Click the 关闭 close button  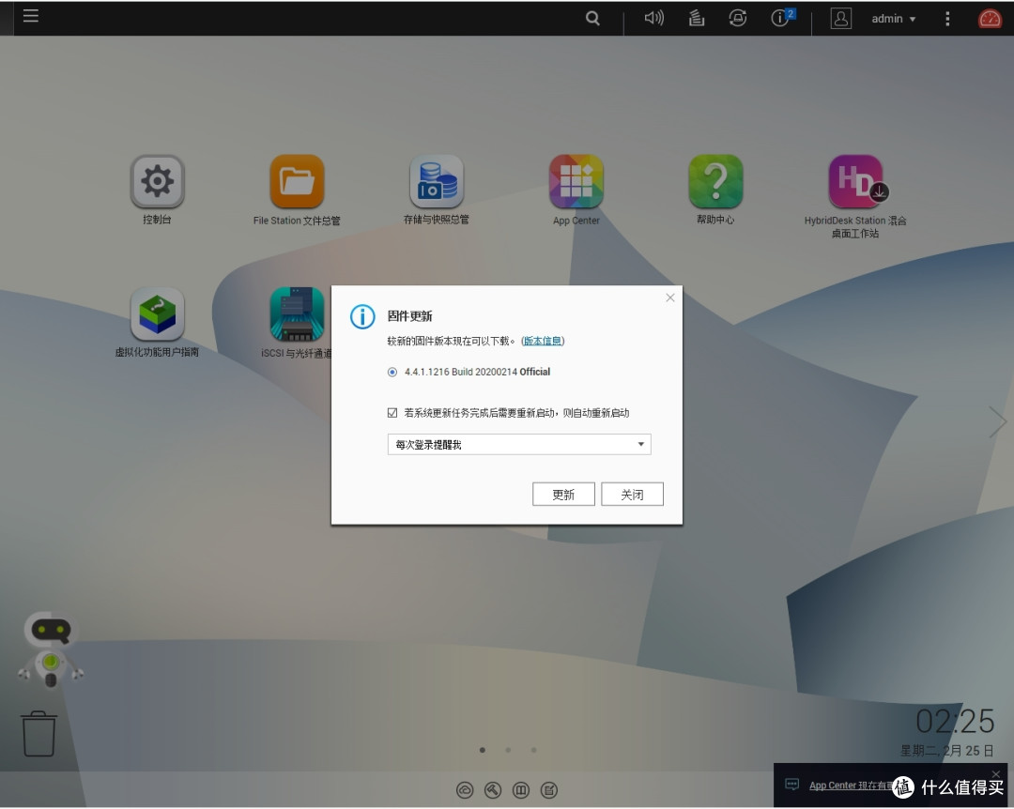pos(632,494)
